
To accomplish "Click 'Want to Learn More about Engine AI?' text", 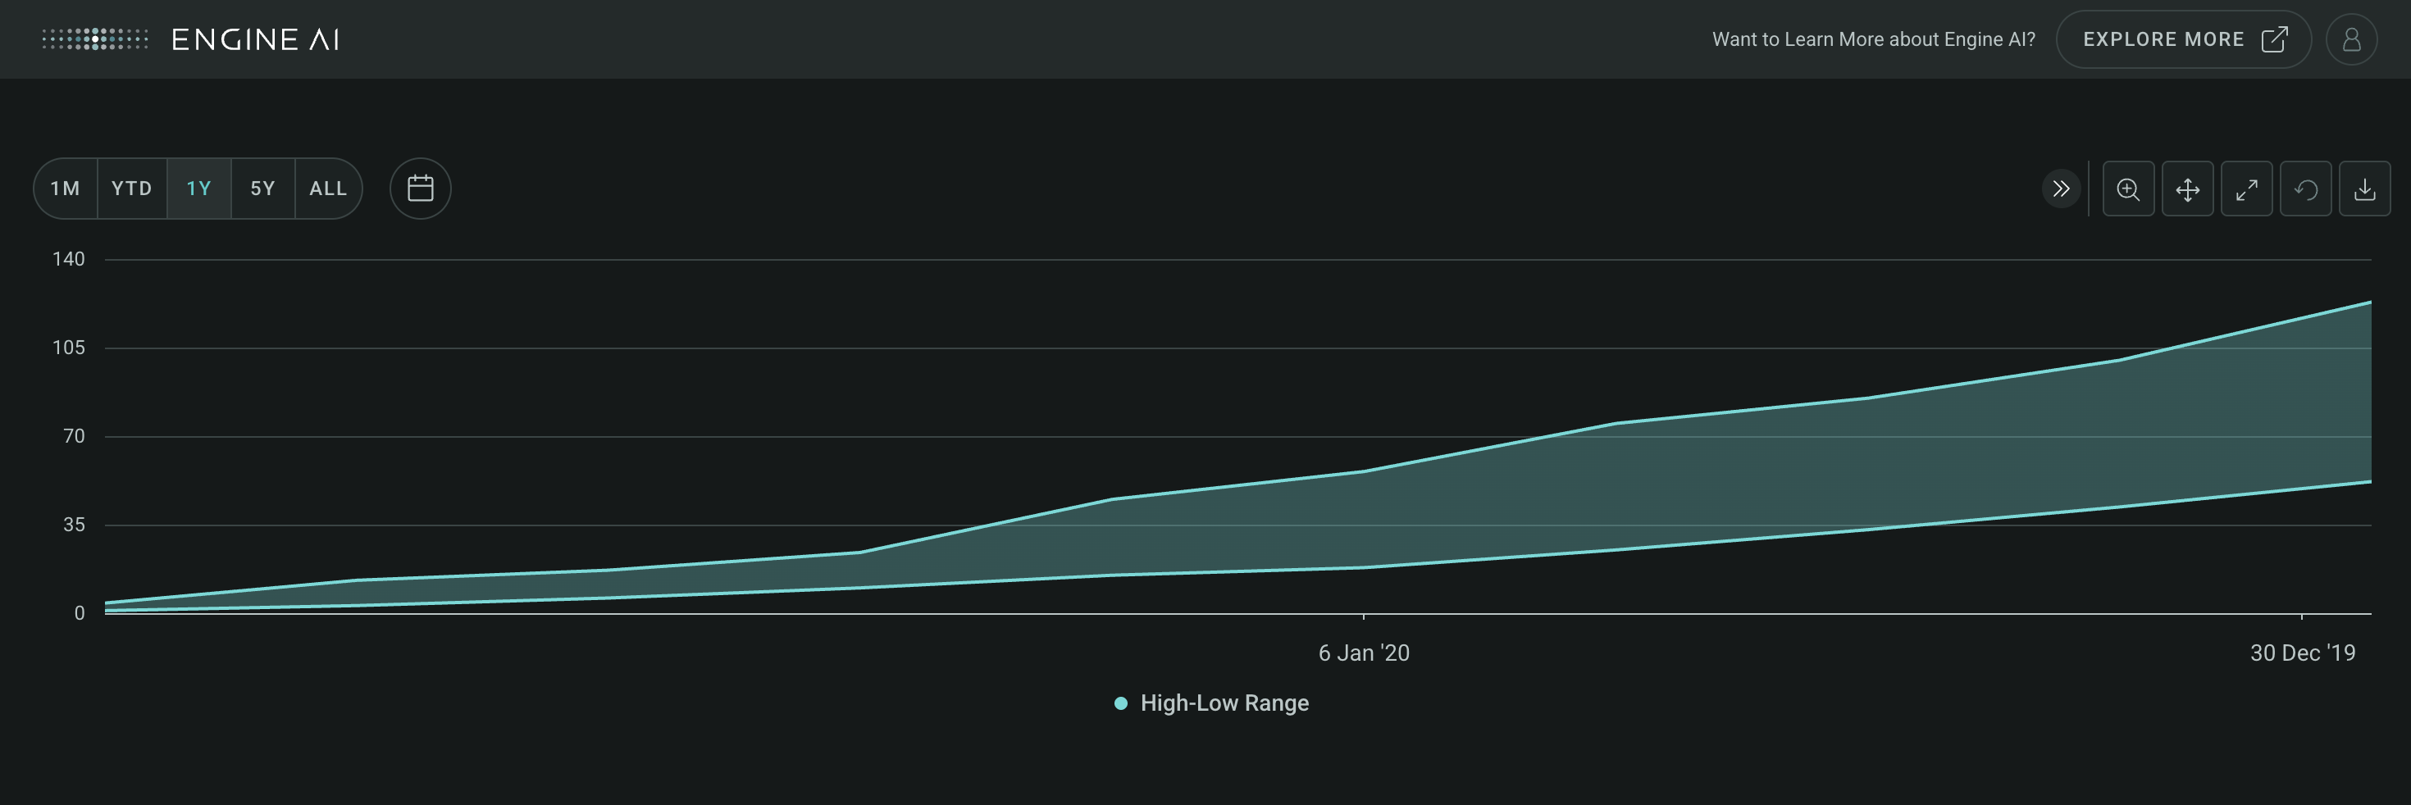I will coord(1874,39).
